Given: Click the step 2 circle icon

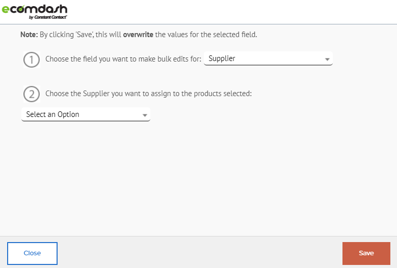Looking at the screenshot, I should click(32, 94).
